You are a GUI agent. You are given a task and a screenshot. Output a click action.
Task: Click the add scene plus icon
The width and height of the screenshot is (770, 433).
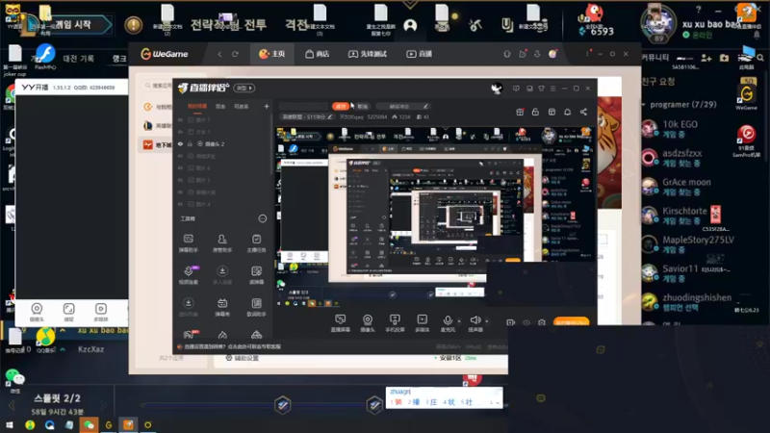pyautogui.click(x=267, y=106)
